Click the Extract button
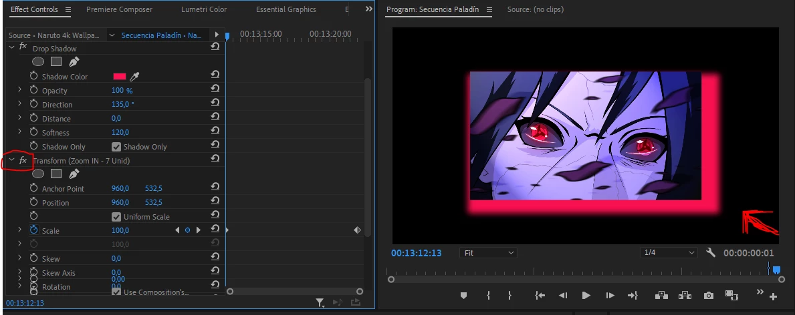Viewport: 795px width, 315px height. 685,296
